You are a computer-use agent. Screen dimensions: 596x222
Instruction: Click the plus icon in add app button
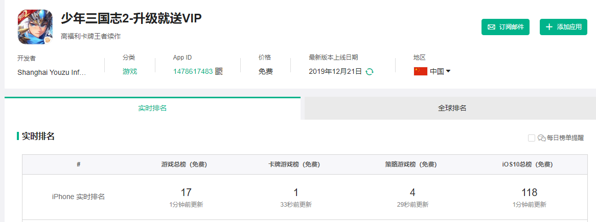point(549,27)
